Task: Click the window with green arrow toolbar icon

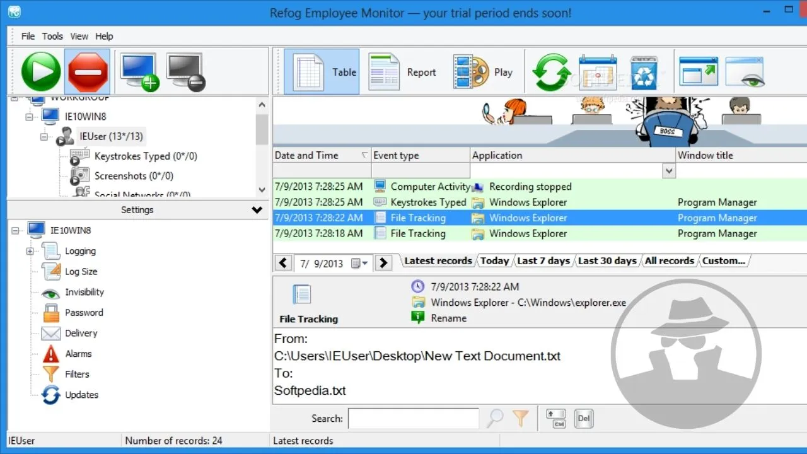Action: point(699,71)
